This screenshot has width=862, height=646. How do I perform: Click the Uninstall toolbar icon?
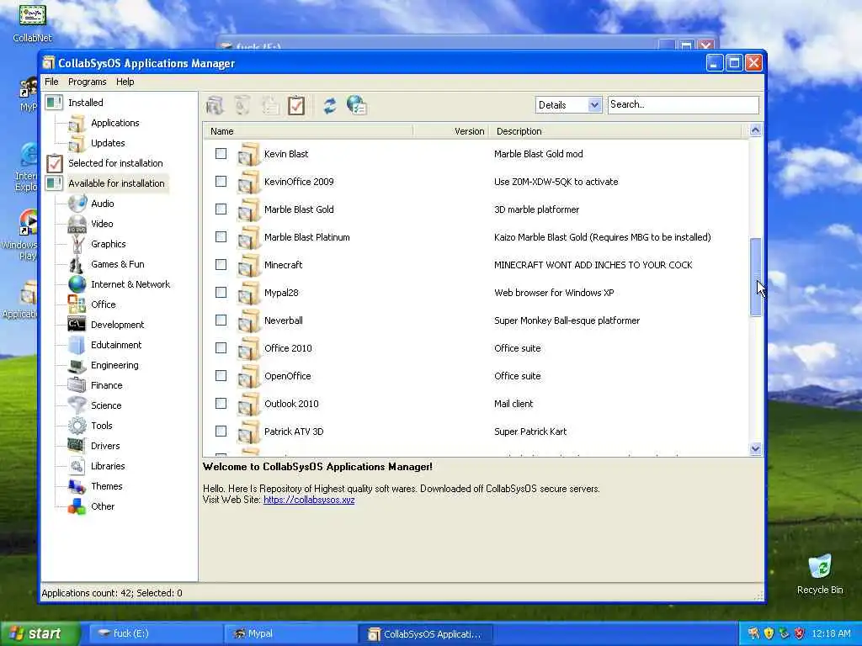242,105
